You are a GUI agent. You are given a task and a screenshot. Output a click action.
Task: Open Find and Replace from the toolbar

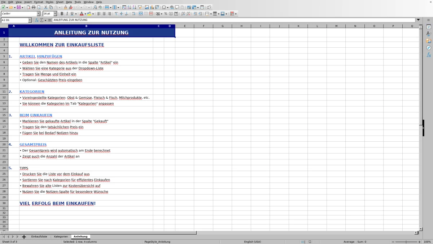(x=95, y=7)
